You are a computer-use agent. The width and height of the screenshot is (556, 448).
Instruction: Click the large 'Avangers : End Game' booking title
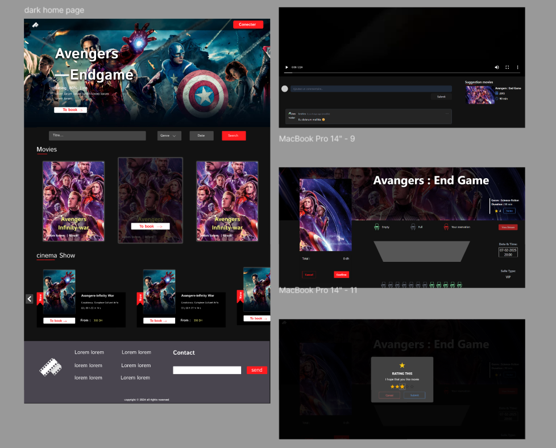point(431,180)
